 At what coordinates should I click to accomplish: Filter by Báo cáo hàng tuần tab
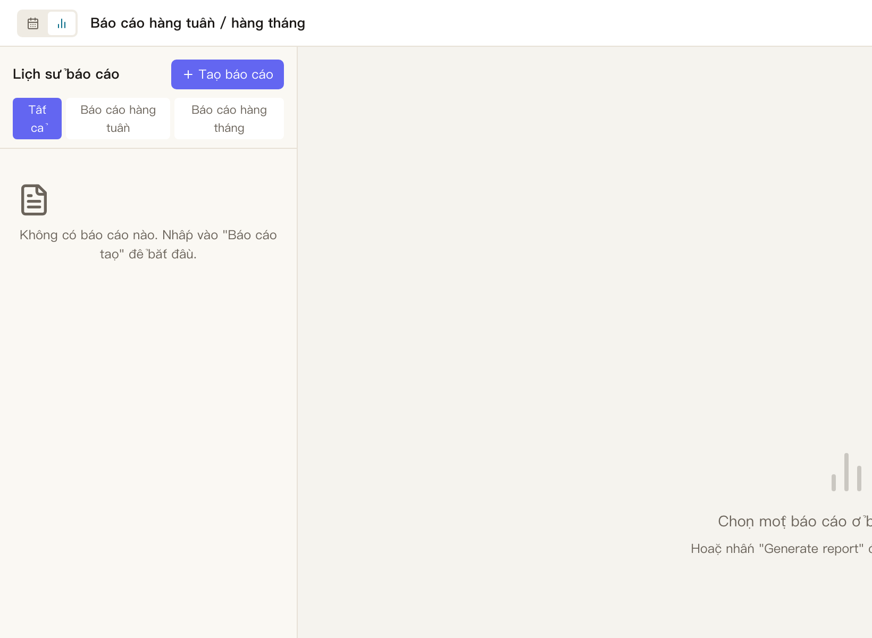(118, 119)
